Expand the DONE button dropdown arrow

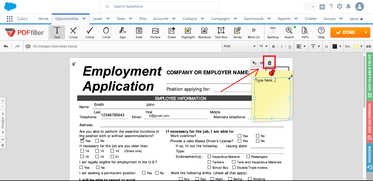coord(366,32)
